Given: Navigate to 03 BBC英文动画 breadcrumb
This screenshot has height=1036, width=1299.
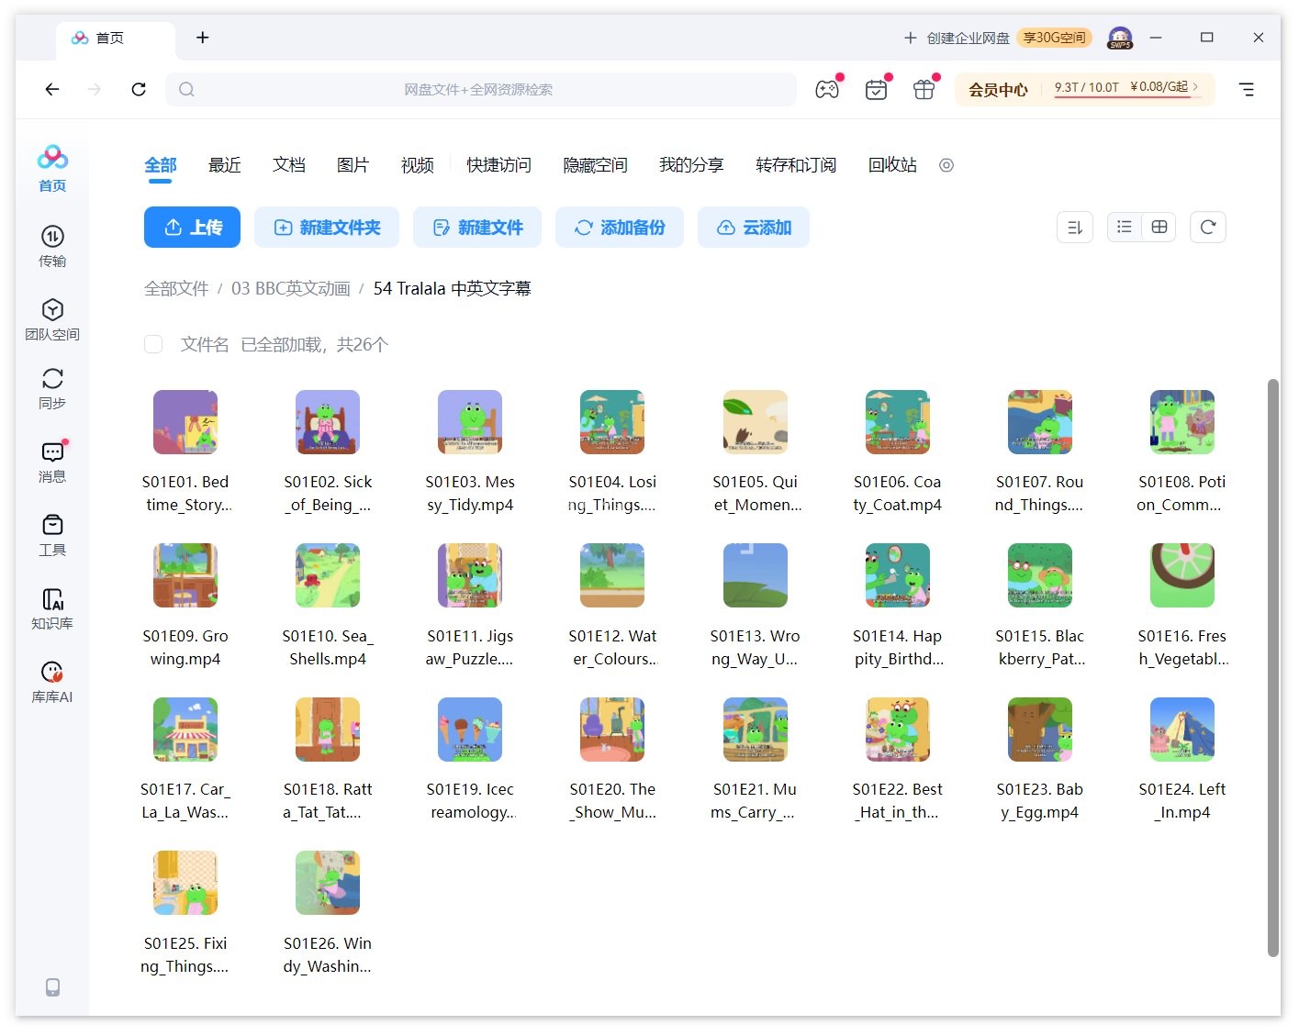Looking at the screenshot, I should [291, 288].
